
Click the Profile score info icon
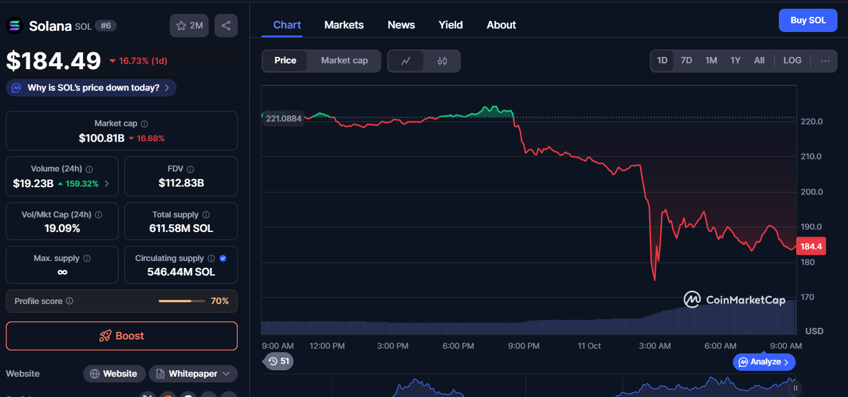(70, 301)
